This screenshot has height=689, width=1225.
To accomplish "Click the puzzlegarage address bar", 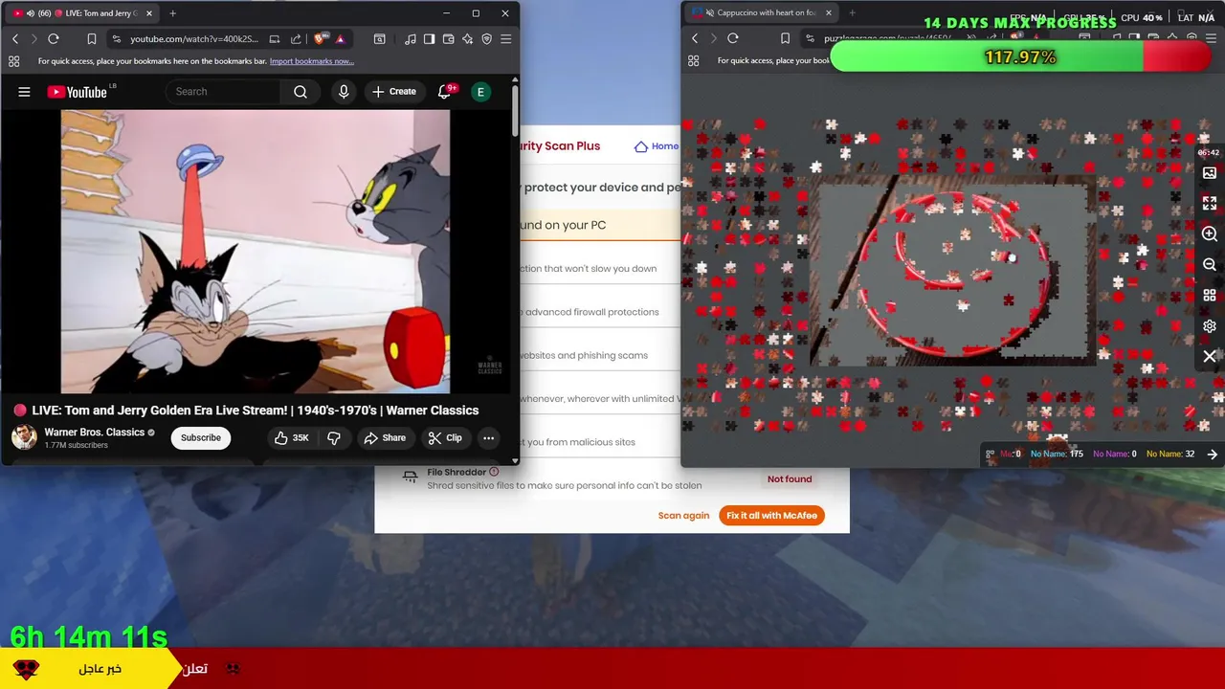I will pyautogui.click(x=890, y=39).
